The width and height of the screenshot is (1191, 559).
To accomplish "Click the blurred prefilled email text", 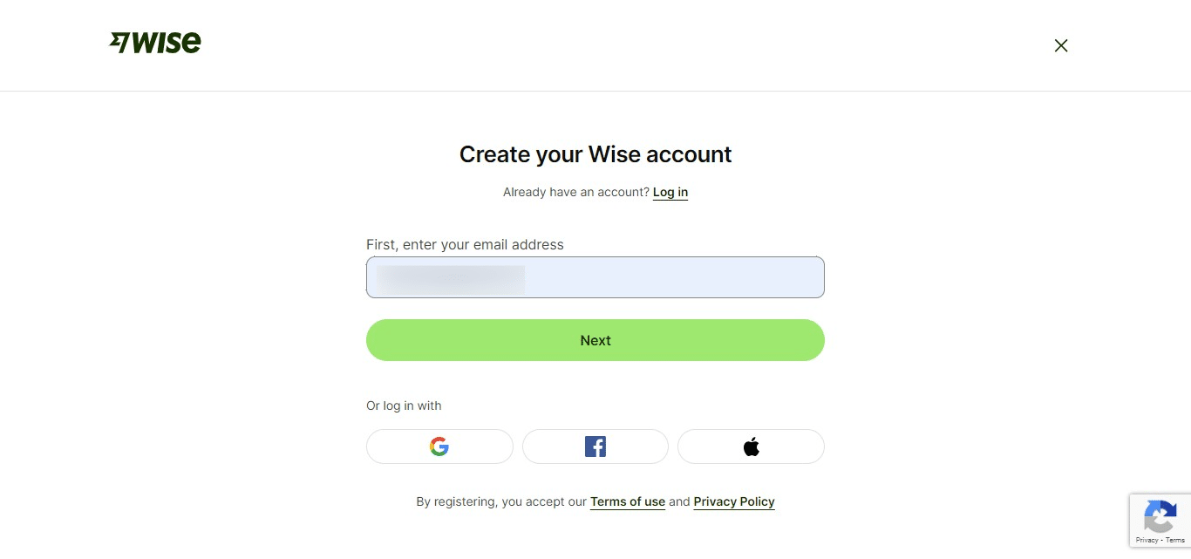I will coord(449,277).
